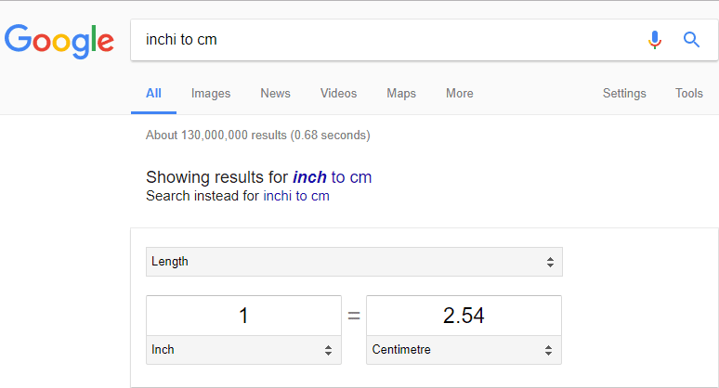The width and height of the screenshot is (719, 388).
Task: Follow the corrected 'inch to cm' link
Action: click(332, 176)
